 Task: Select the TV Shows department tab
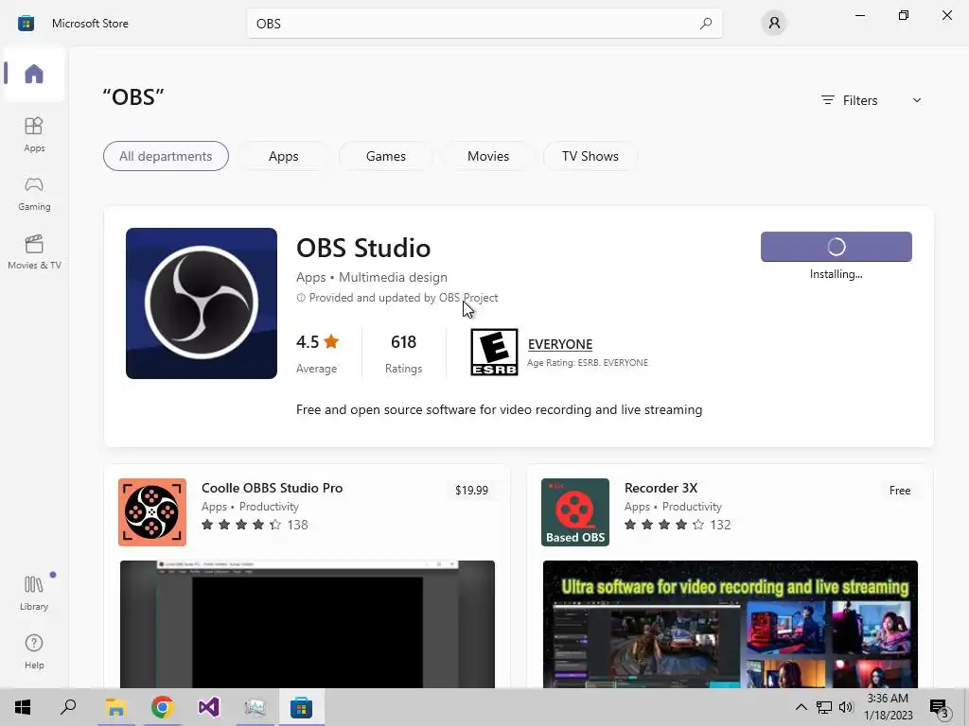click(x=590, y=156)
